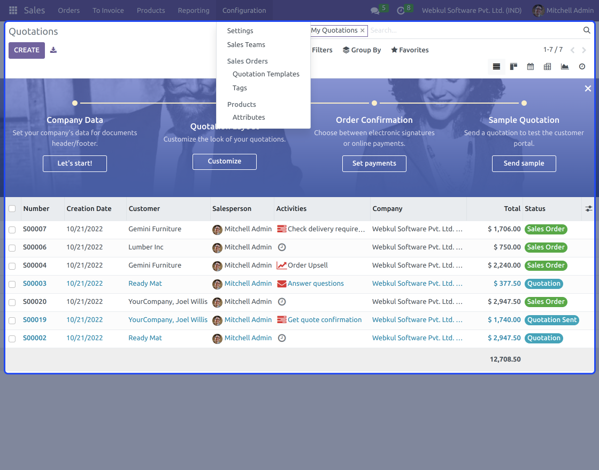
Task: Check the box for order S00003
Action: [12, 284]
